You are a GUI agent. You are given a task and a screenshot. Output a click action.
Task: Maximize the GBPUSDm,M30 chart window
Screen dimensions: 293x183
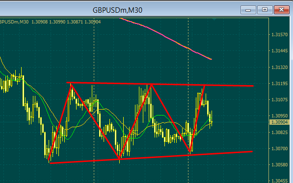point(265,10)
